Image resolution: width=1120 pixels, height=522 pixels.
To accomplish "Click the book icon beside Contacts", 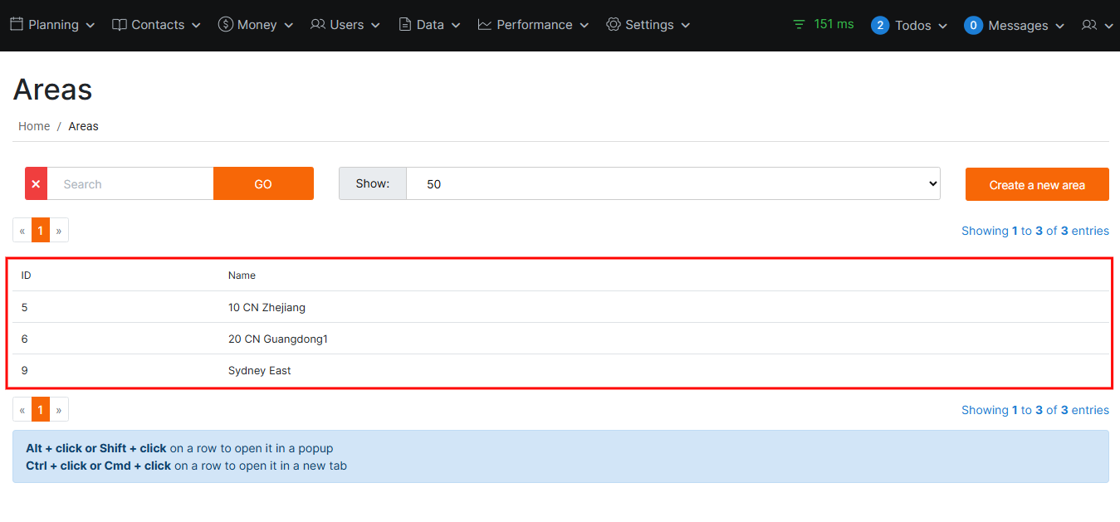I will [x=120, y=25].
